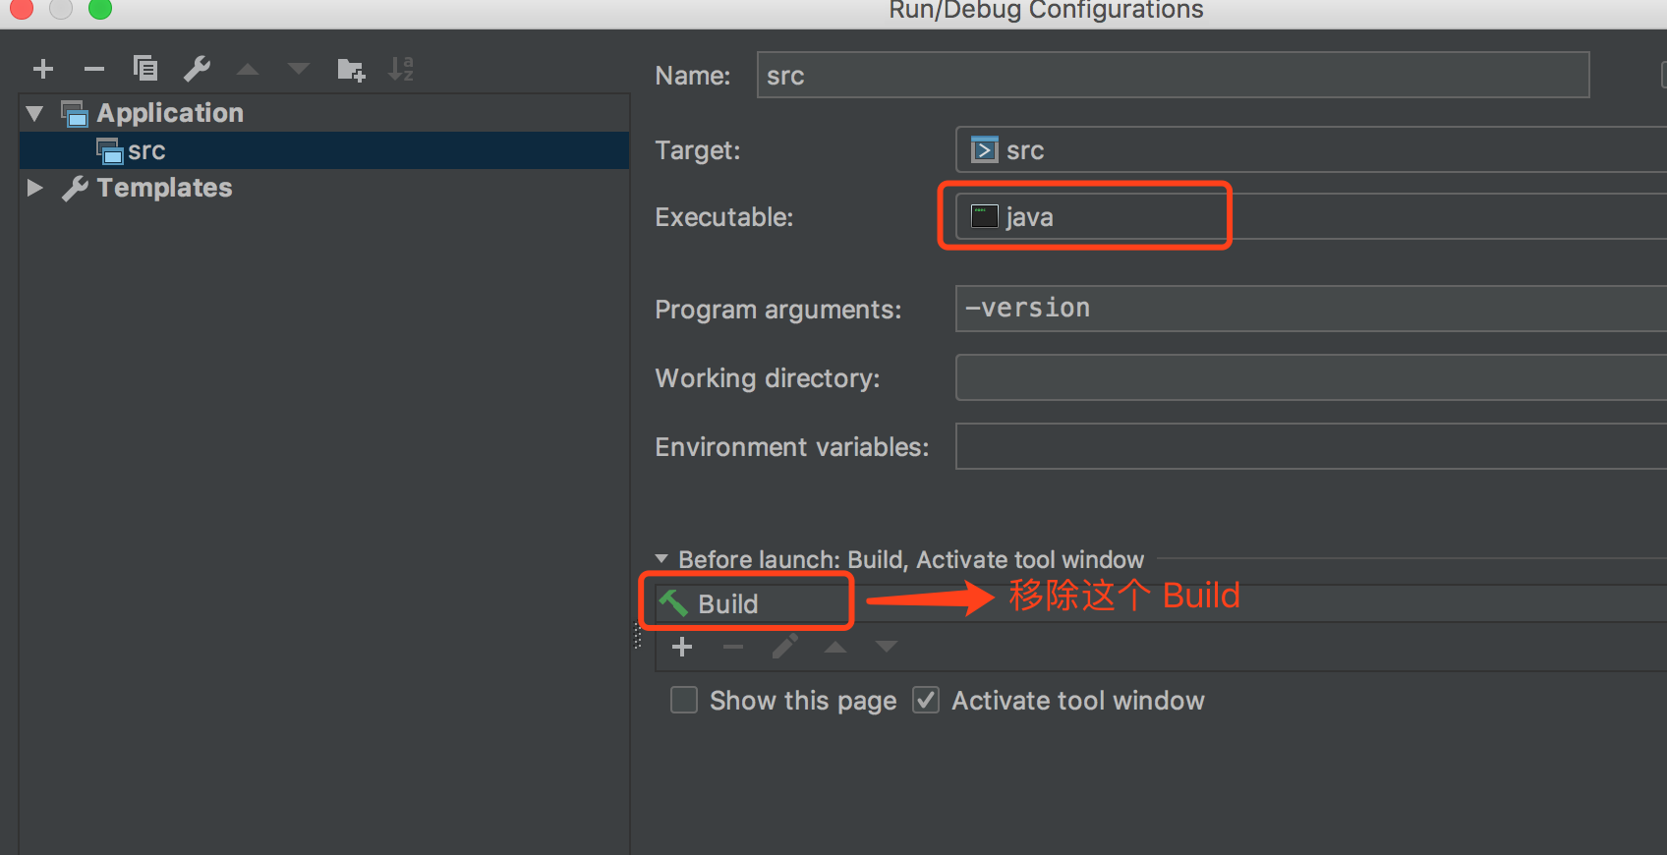Viewport: 1667px width, 855px height.
Task: Click the green maximize window button
Action: [100, 8]
